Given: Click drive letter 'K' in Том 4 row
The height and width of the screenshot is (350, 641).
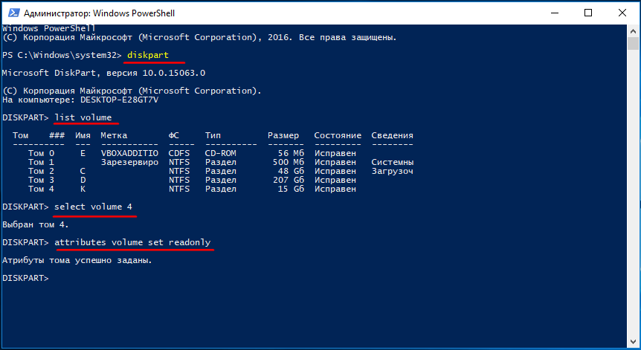Looking at the screenshot, I should pos(83,189).
